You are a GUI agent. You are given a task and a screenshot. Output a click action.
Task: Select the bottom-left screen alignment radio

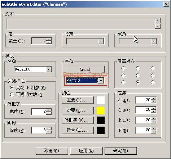pyautogui.click(x=123, y=82)
